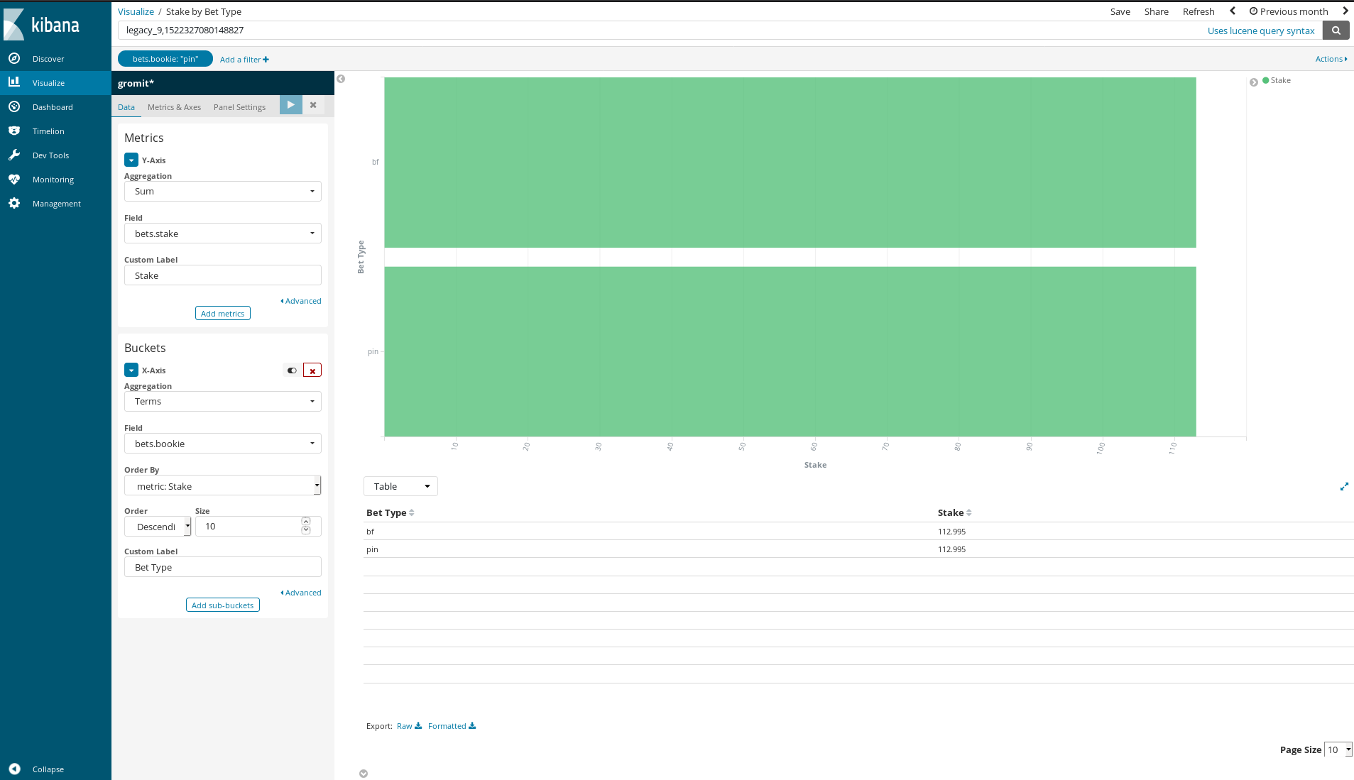Download the Formatted export
Image resolution: width=1354 pixels, height=780 pixels.
pos(452,725)
